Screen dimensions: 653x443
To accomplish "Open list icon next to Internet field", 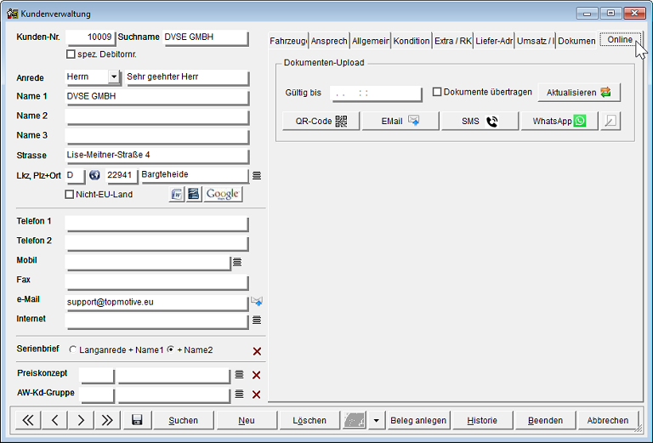I will [x=257, y=320].
